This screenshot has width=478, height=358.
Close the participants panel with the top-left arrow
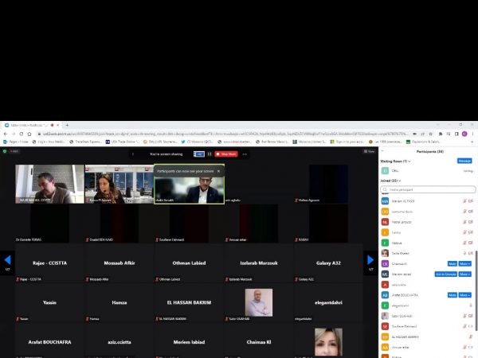click(382, 151)
